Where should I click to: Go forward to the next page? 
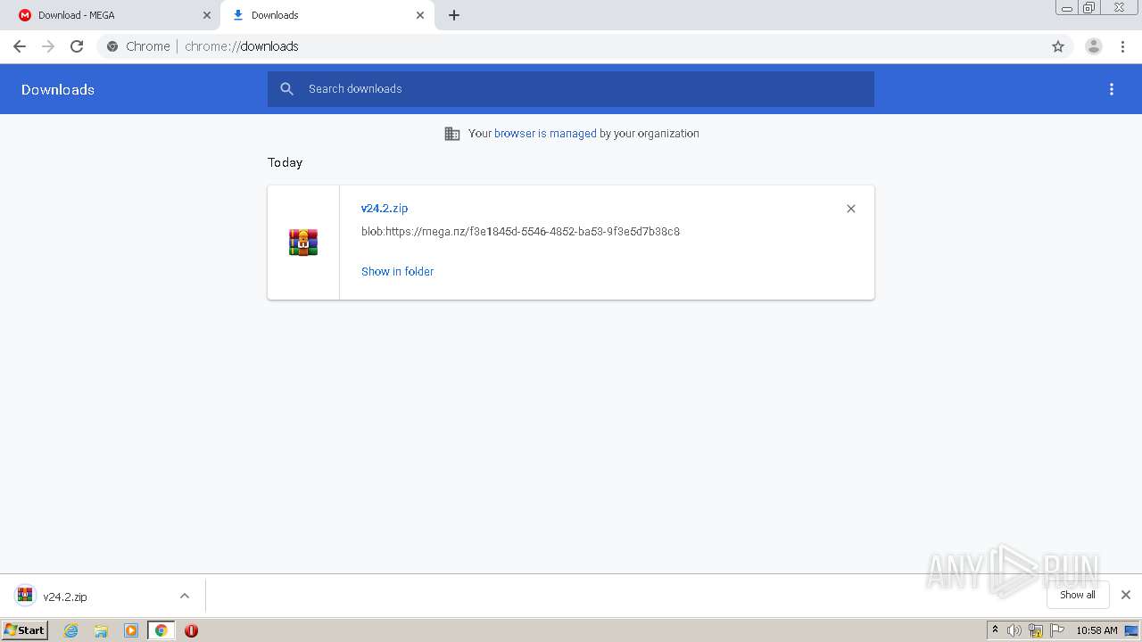[48, 46]
